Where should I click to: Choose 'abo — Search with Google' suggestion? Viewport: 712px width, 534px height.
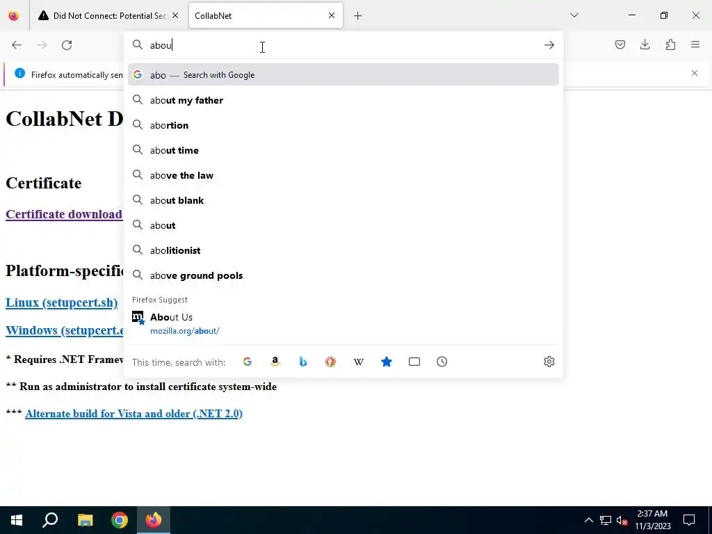tap(343, 75)
